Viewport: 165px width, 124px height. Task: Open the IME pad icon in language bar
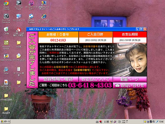pos(111,122)
